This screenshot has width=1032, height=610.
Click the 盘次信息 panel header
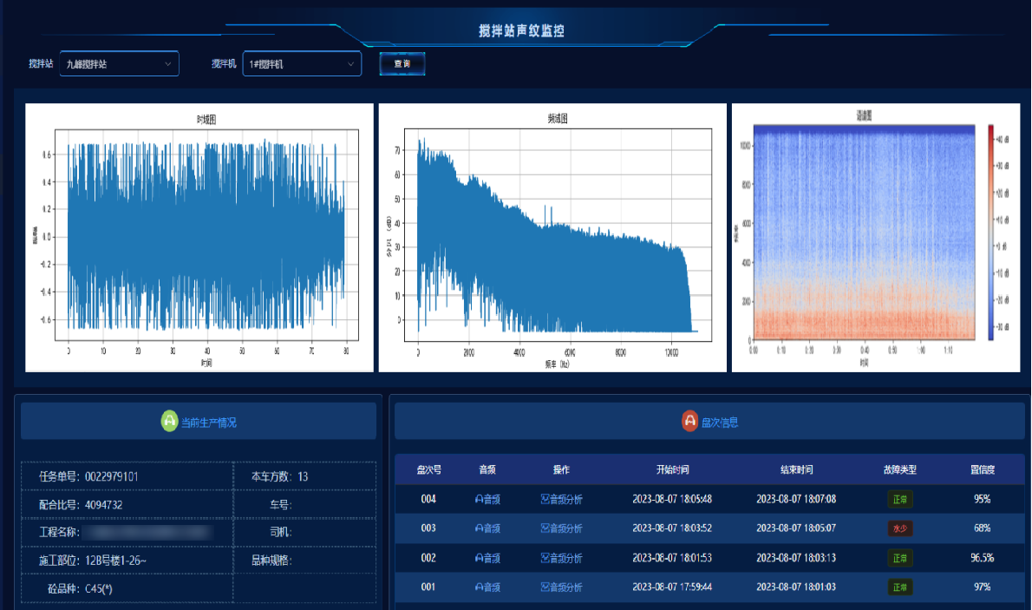pos(709,422)
